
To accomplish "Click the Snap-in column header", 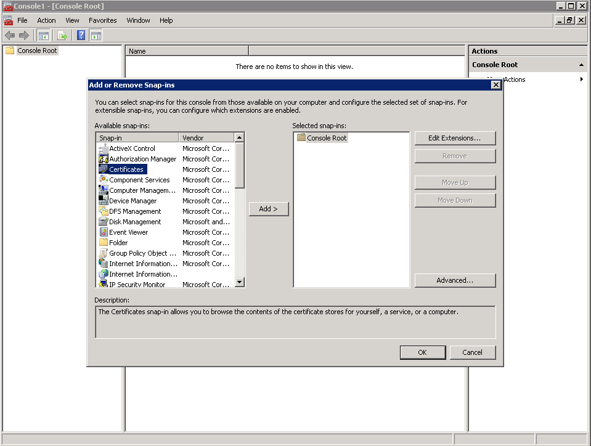I will [137, 137].
